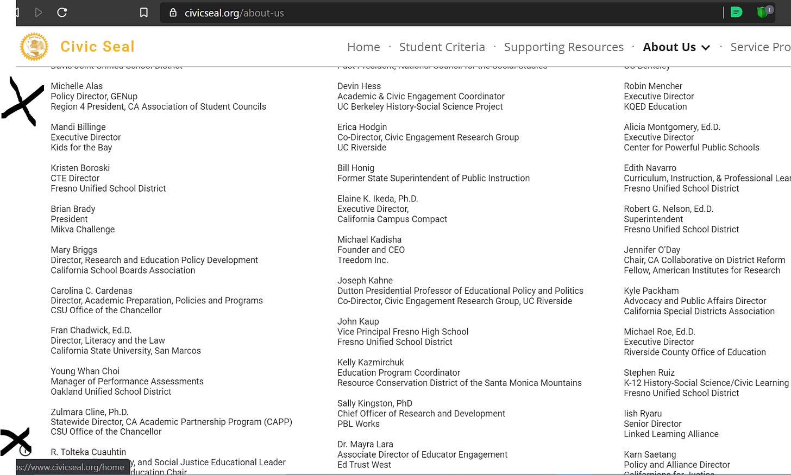Click the civicseal.org address bar

point(440,12)
